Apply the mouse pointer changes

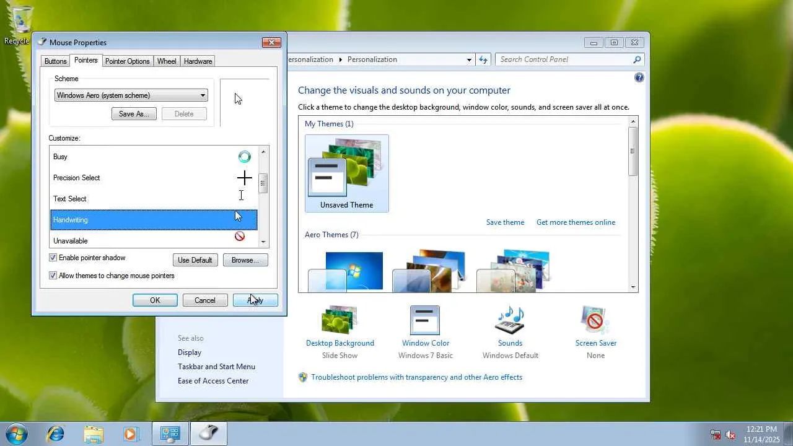[x=255, y=300]
